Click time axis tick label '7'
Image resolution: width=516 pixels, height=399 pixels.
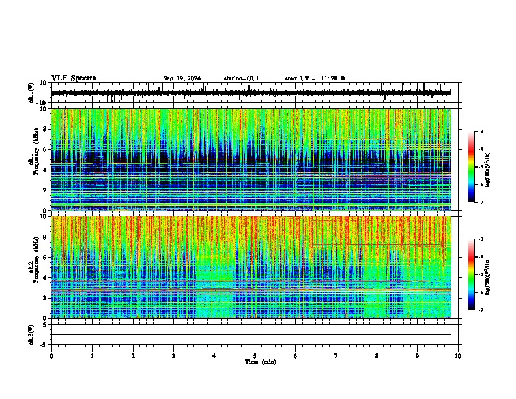click(x=336, y=356)
